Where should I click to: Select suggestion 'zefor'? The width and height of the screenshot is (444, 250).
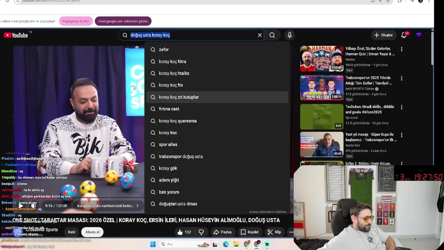[x=217, y=50]
